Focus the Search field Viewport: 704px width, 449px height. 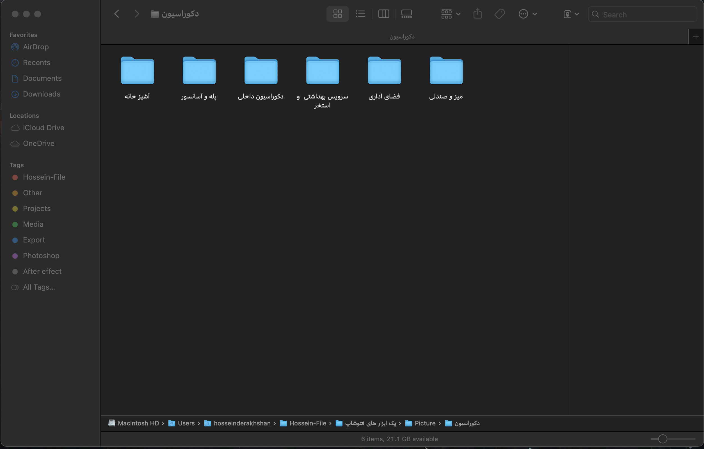pos(642,14)
